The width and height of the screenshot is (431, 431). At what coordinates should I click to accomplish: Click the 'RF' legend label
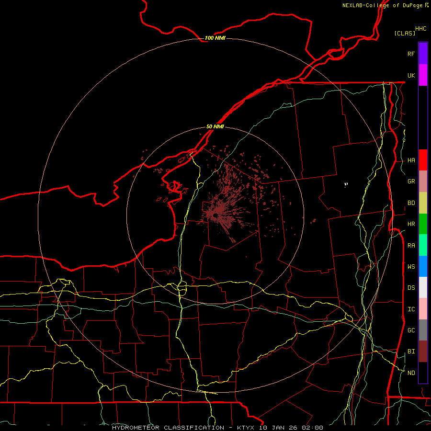(411, 54)
